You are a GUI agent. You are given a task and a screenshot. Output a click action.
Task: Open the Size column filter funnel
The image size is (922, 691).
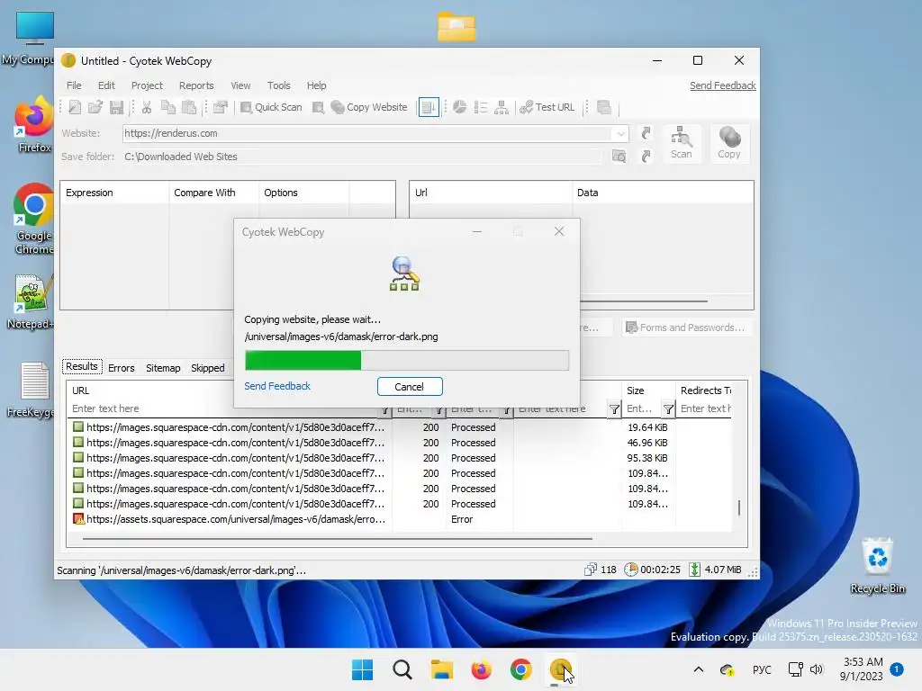(x=669, y=409)
